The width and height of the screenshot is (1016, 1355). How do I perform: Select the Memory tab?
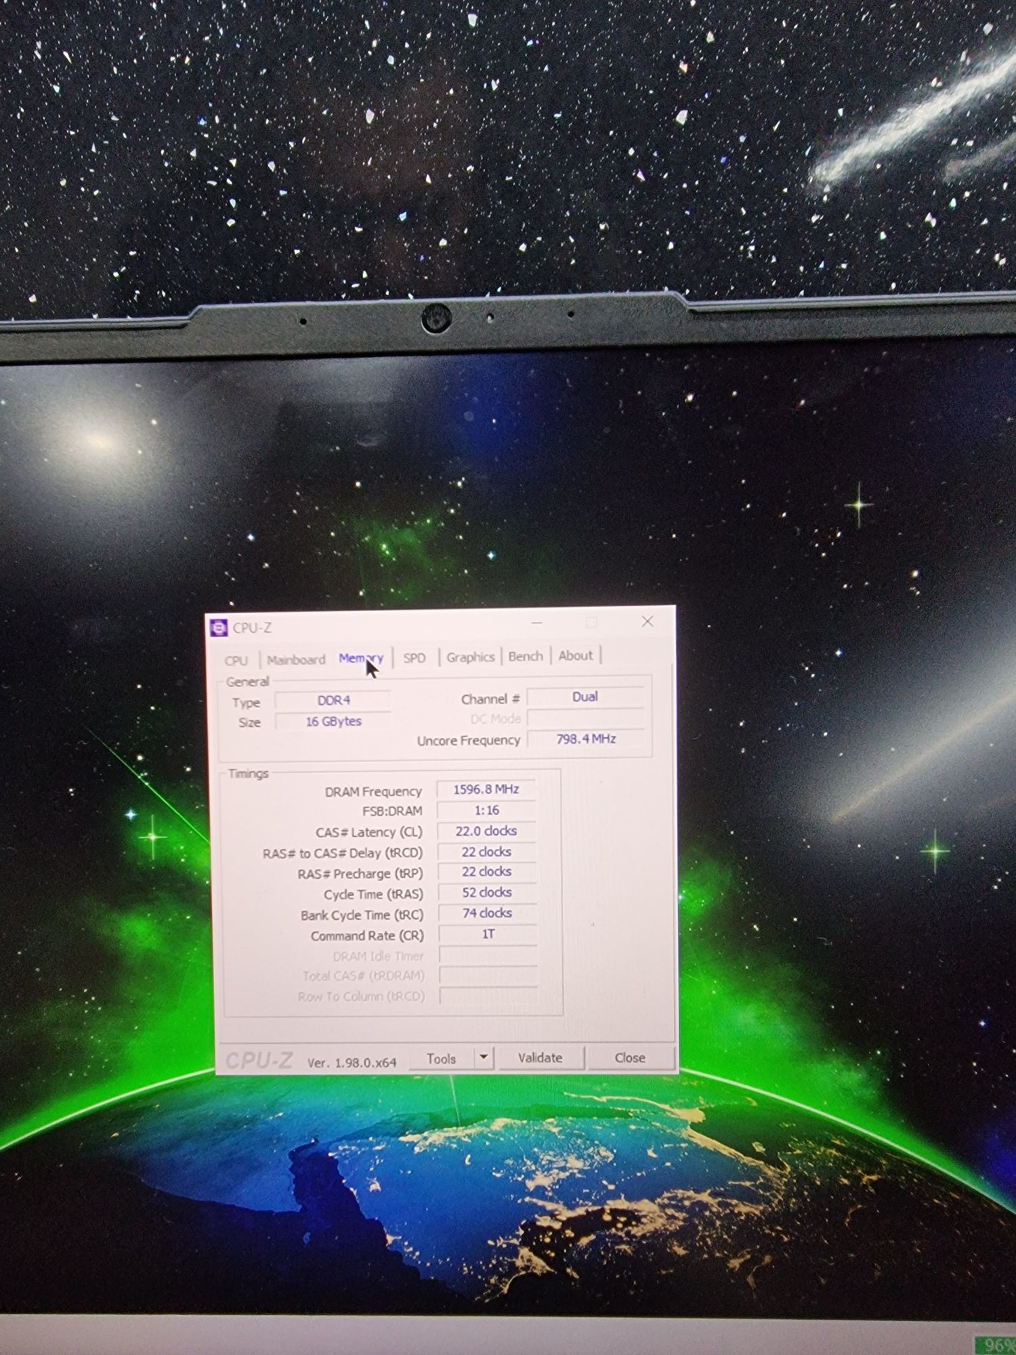(x=361, y=658)
